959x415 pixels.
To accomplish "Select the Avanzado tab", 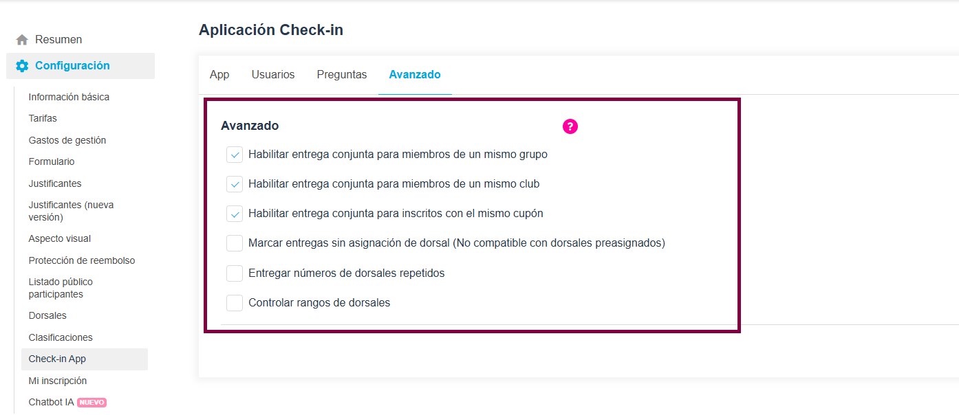I will (x=415, y=75).
